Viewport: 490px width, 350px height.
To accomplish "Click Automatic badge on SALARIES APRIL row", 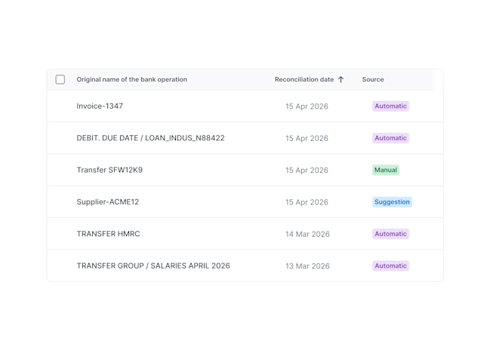I will click(x=390, y=266).
